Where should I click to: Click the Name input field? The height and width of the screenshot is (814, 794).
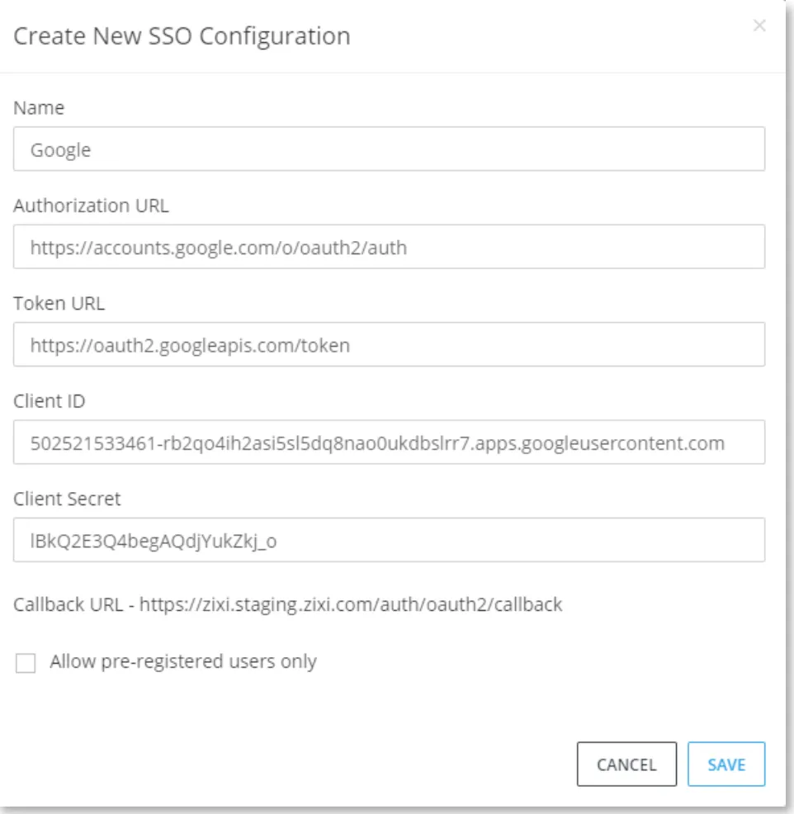click(x=390, y=149)
